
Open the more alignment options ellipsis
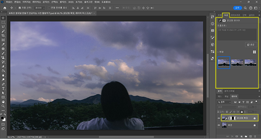[117, 8]
